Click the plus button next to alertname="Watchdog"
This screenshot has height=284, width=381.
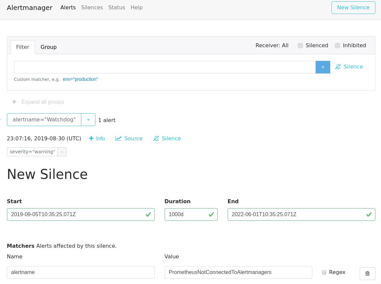click(88, 119)
